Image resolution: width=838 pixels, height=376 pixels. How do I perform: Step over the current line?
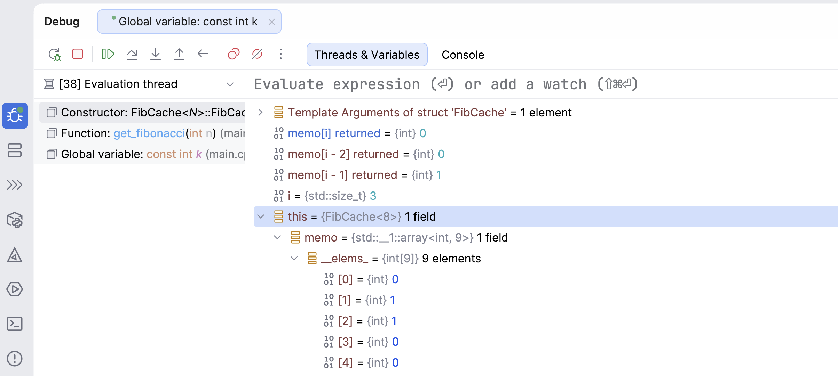tap(132, 54)
